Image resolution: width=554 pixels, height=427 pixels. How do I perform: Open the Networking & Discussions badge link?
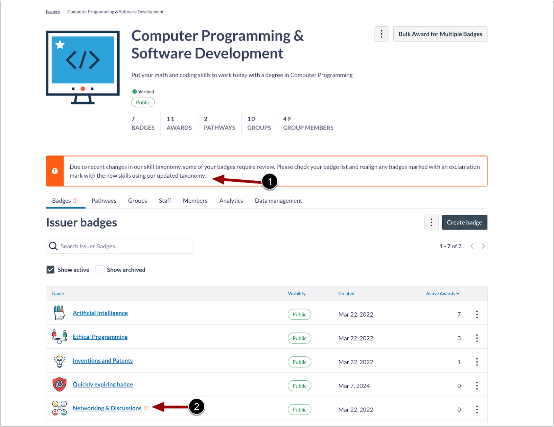[x=107, y=408]
